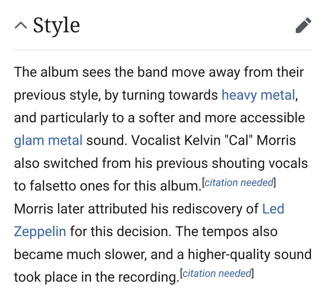Click the pencil edit icon for Style section

[x=303, y=25]
